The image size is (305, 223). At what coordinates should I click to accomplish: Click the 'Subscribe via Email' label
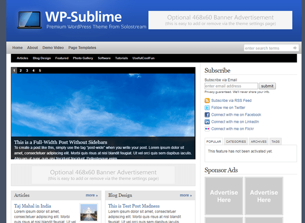tap(221, 80)
